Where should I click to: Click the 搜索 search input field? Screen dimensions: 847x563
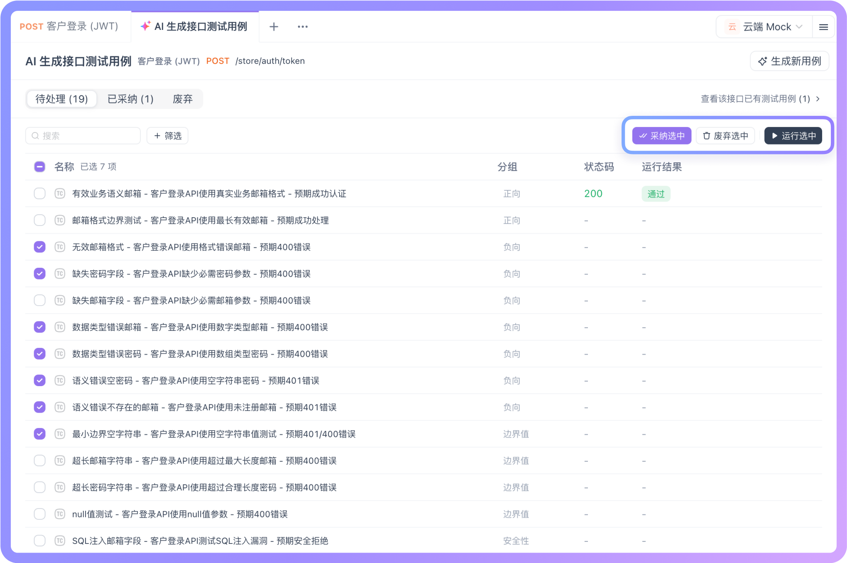(x=83, y=136)
